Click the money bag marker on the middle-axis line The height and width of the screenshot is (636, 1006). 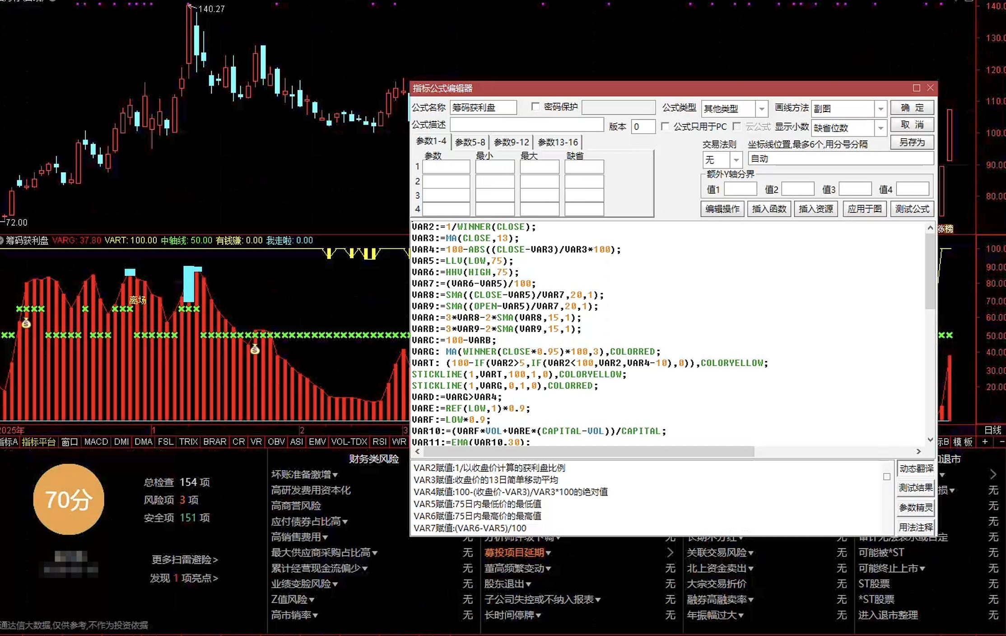tap(255, 349)
